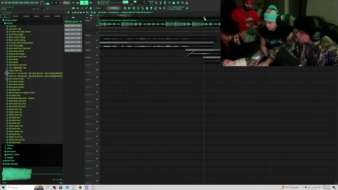
Task: Click typing keyboard to piano icon
Action: [73, 8]
